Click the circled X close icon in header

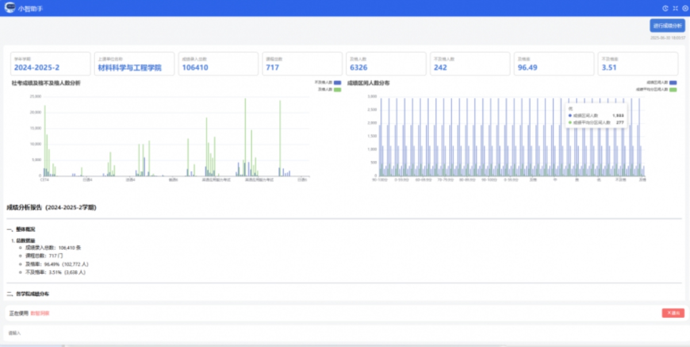(684, 9)
